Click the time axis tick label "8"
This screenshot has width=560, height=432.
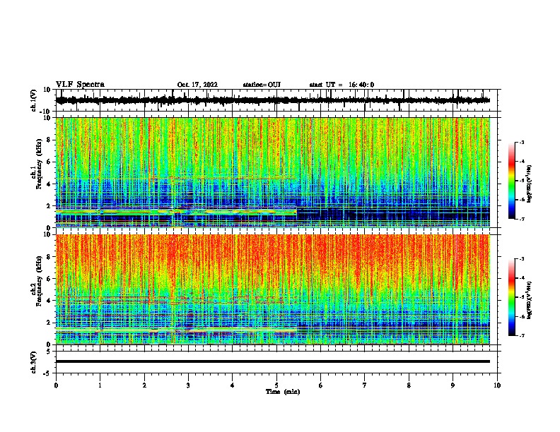409,385
